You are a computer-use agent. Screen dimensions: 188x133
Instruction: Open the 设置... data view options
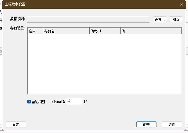[160, 19]
